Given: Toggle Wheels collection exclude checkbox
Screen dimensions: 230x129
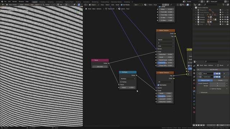Looking at the screenshot, I should coord(220,20).
